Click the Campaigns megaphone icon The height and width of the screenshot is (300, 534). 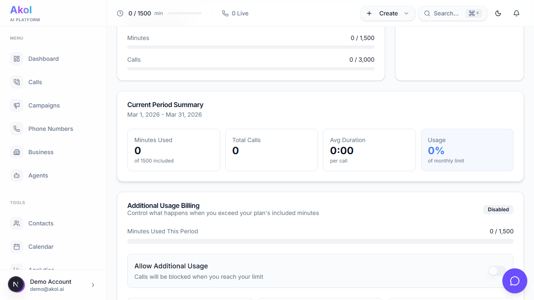pyautogui.click(x=17, y=105)
